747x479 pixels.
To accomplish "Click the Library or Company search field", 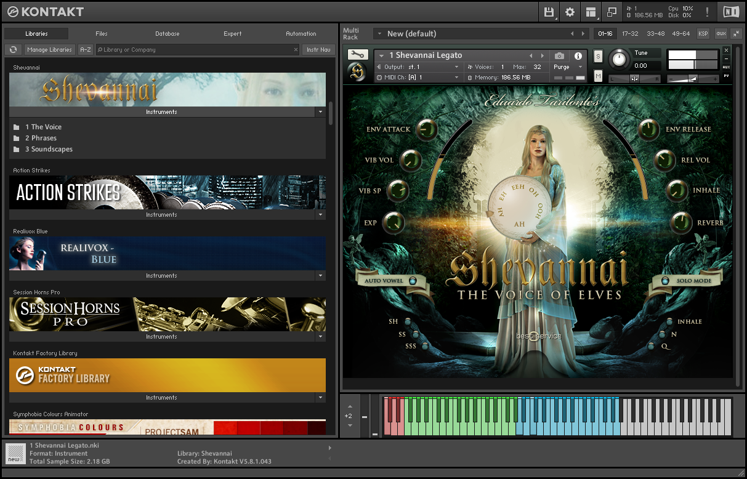I will click(197, 49).
